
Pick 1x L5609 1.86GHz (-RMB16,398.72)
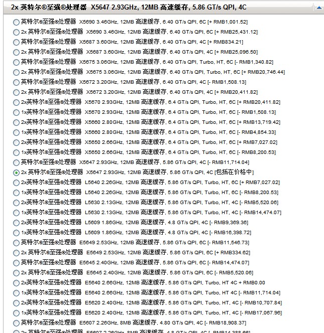tap(16, 233)
